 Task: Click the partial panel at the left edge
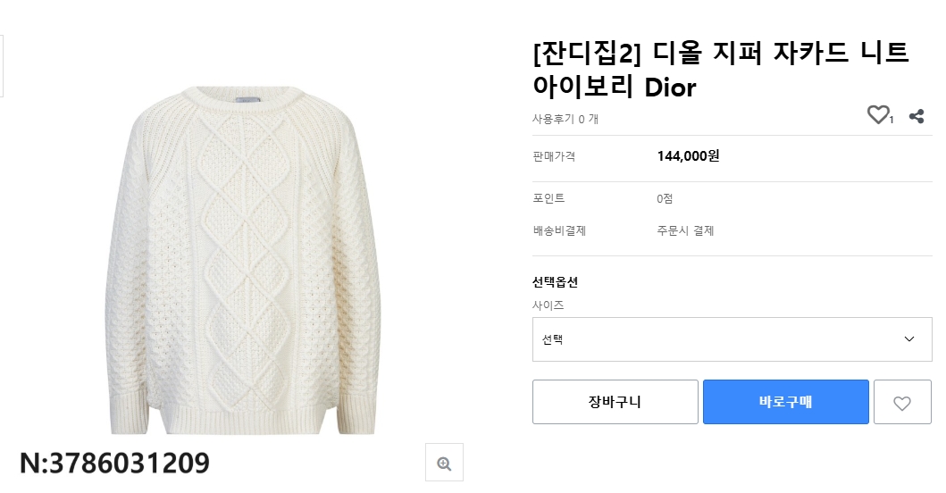(x=2, y=66)
